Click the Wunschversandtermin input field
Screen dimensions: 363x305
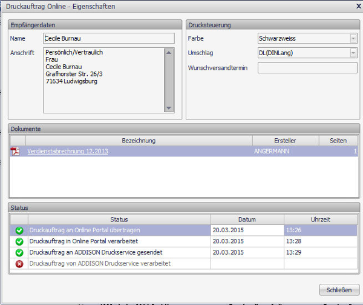pyautogui.click(x=307, y=68)
